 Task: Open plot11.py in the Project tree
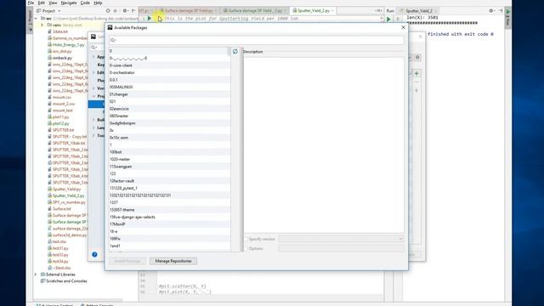point(60,117)
